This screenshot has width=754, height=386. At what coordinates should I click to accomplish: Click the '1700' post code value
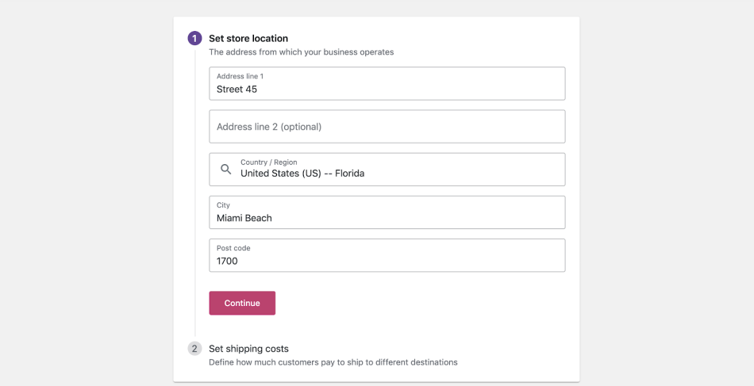[227, 262]
